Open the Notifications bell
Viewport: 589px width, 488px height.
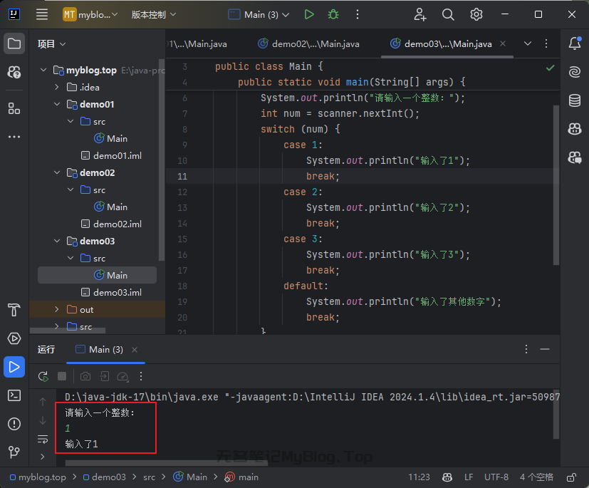click(575, 43)
